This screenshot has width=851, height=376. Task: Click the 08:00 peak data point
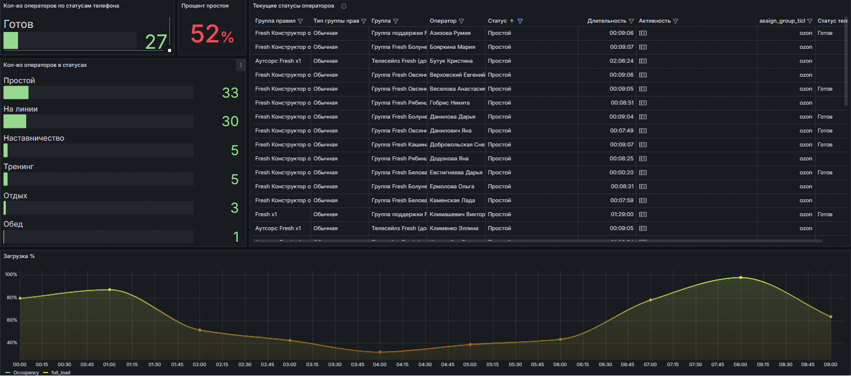740,277
